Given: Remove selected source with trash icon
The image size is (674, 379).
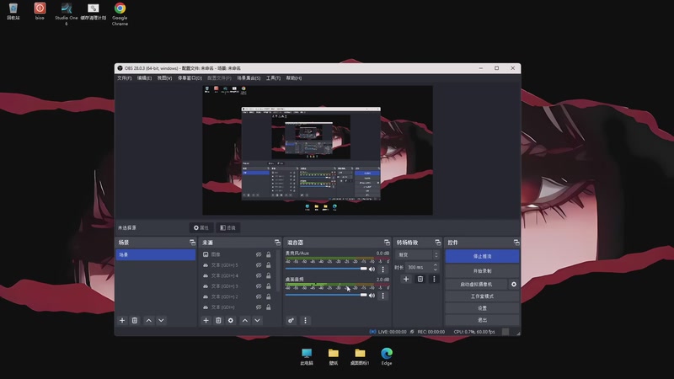Looking at the screenshot, I should click(218, 321).
